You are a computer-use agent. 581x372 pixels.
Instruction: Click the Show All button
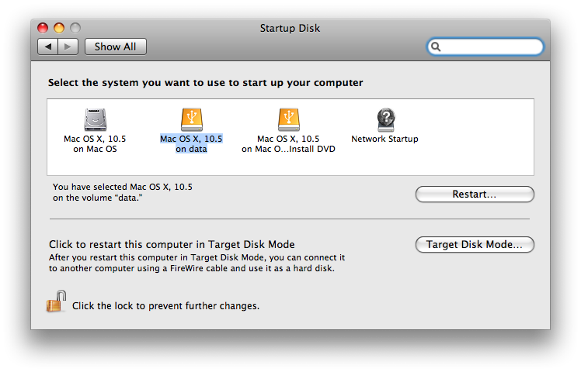click(115, 46)
